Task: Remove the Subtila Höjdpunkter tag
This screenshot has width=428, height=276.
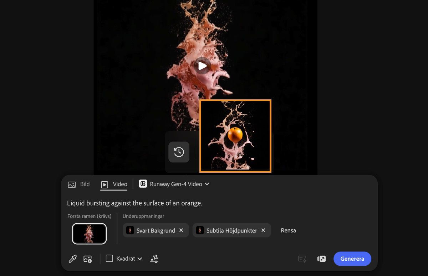Action: [x=263, y=230]
